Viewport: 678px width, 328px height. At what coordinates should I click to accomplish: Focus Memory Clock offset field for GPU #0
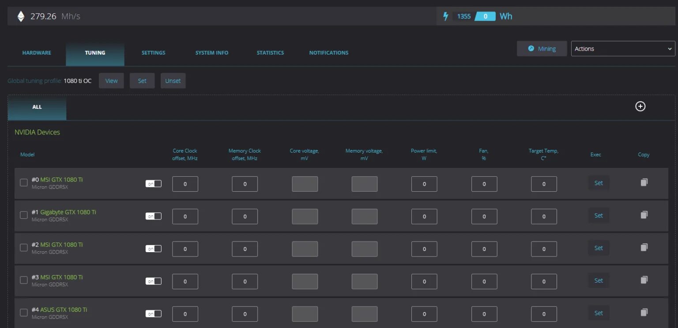tap(245, 184)
